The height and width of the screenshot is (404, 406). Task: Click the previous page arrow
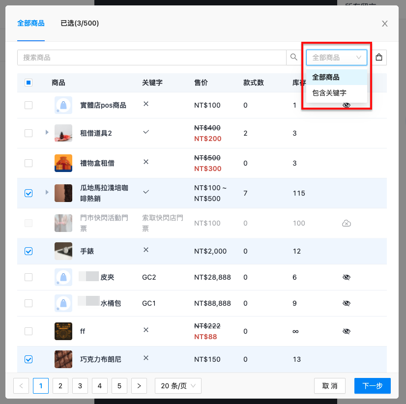point(21,386)
